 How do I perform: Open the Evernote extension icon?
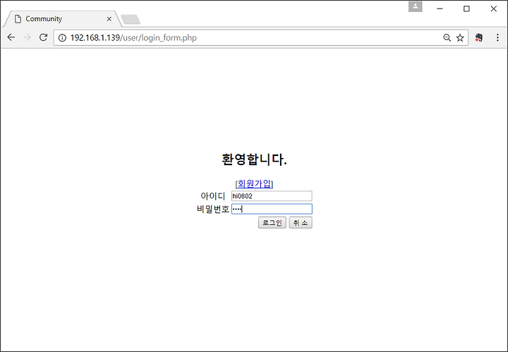tap(479, 38)
